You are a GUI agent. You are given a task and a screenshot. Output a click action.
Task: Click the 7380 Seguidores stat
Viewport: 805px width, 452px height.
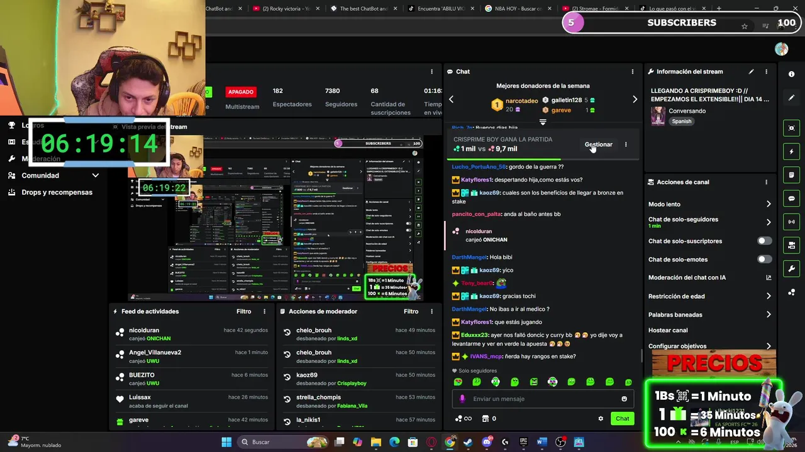(x=341, y=97)
